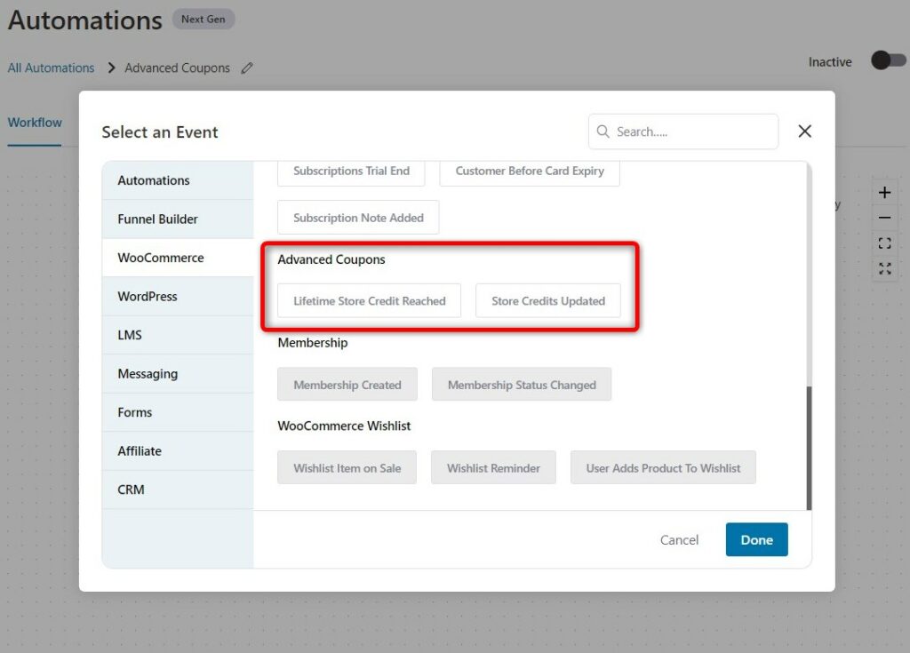Click the Cancel button
This screenshot has width=910, height=653.
click(x=679, y=540)
